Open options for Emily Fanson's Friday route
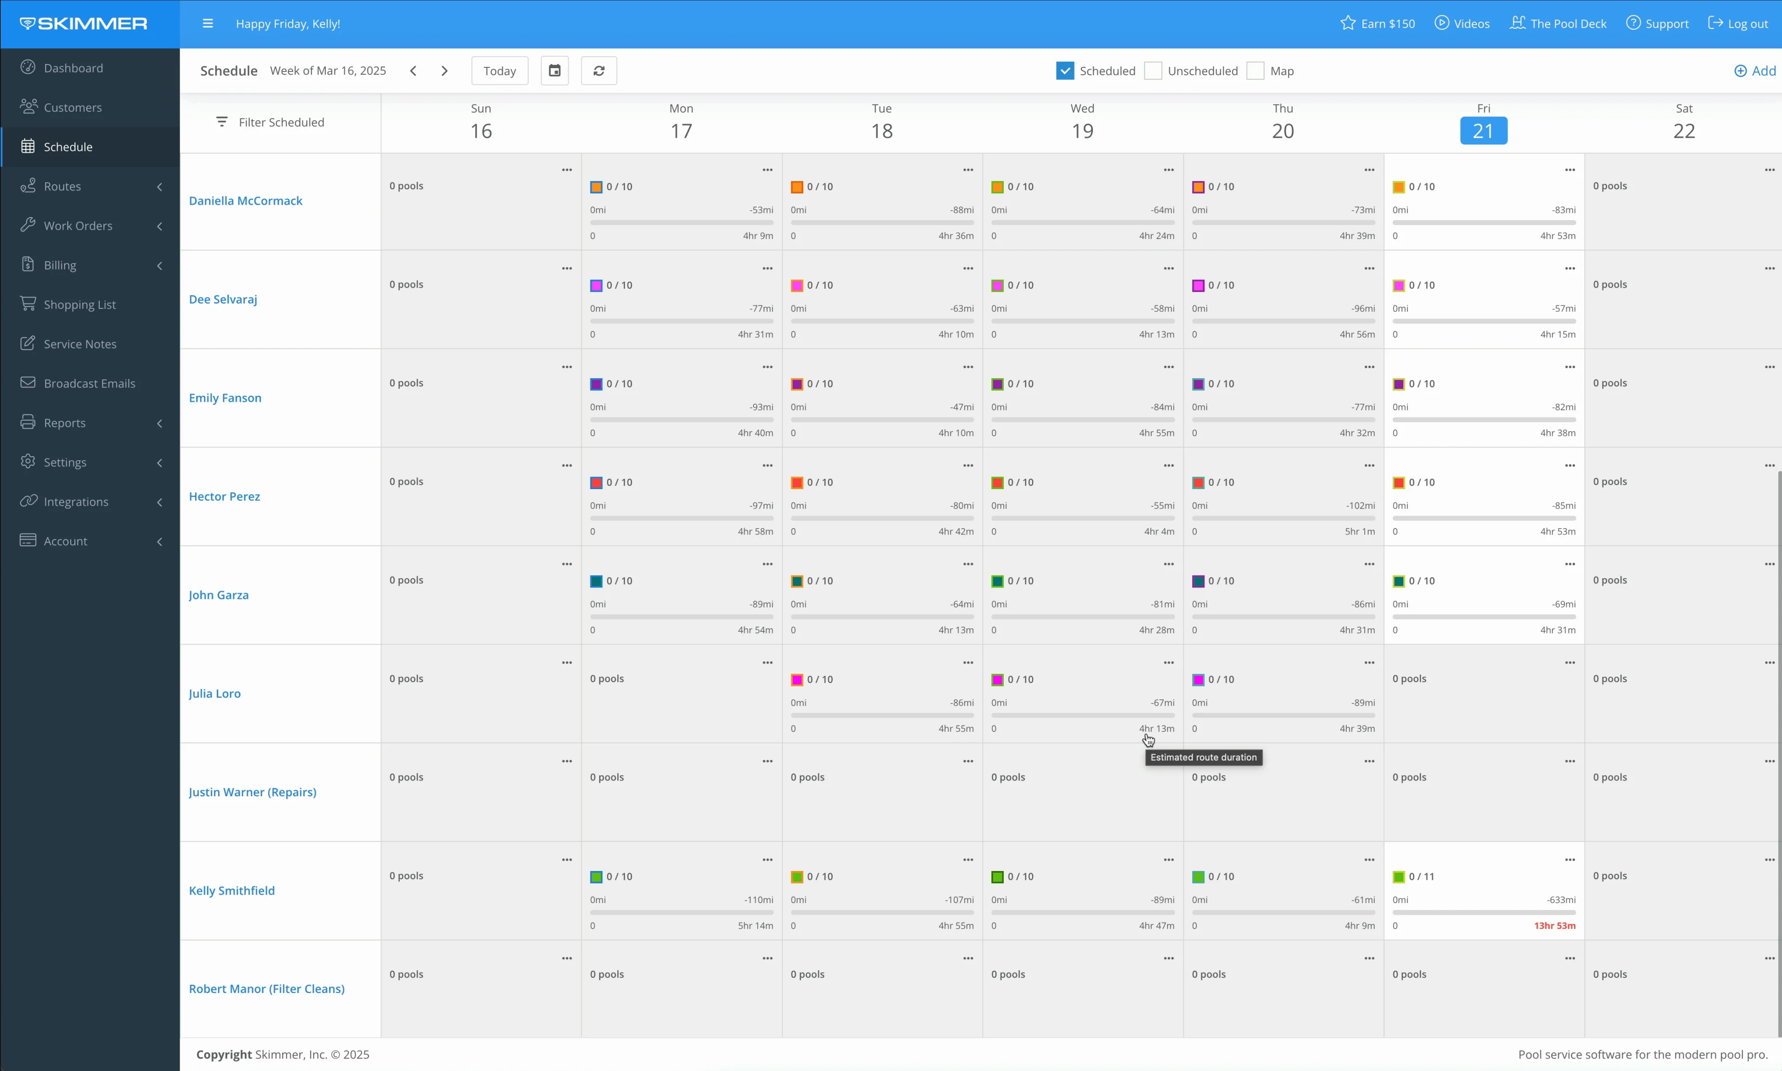 [1570, 368]
